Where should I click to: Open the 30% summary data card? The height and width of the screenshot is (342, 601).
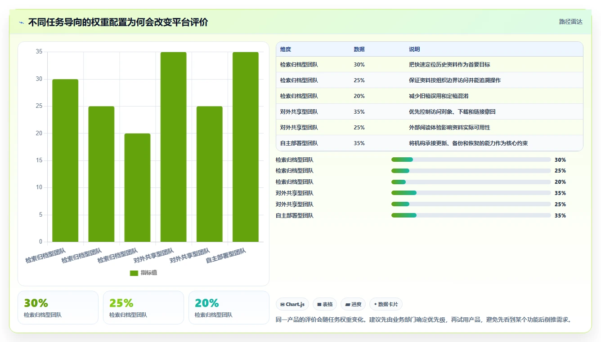point(58,307)
